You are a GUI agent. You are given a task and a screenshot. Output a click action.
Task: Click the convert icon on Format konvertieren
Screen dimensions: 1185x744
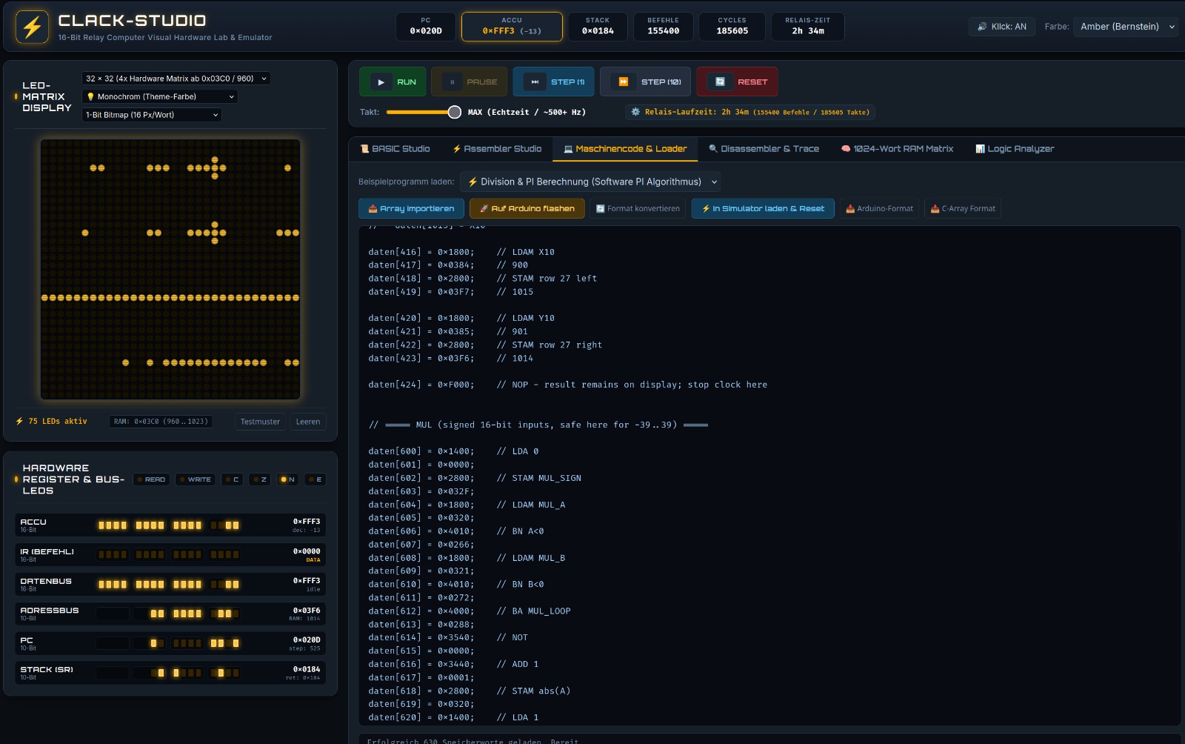pyautogui.click(x=601, y=209)
